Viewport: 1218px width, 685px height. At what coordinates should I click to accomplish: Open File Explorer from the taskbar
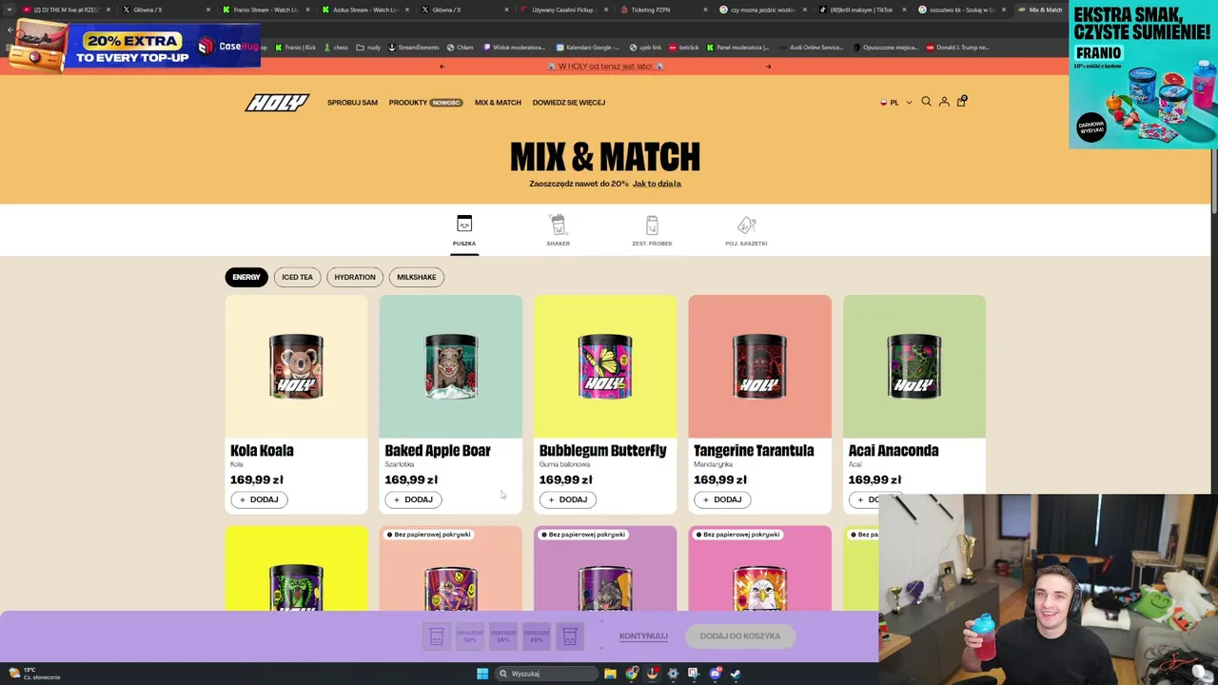[610, 674]
